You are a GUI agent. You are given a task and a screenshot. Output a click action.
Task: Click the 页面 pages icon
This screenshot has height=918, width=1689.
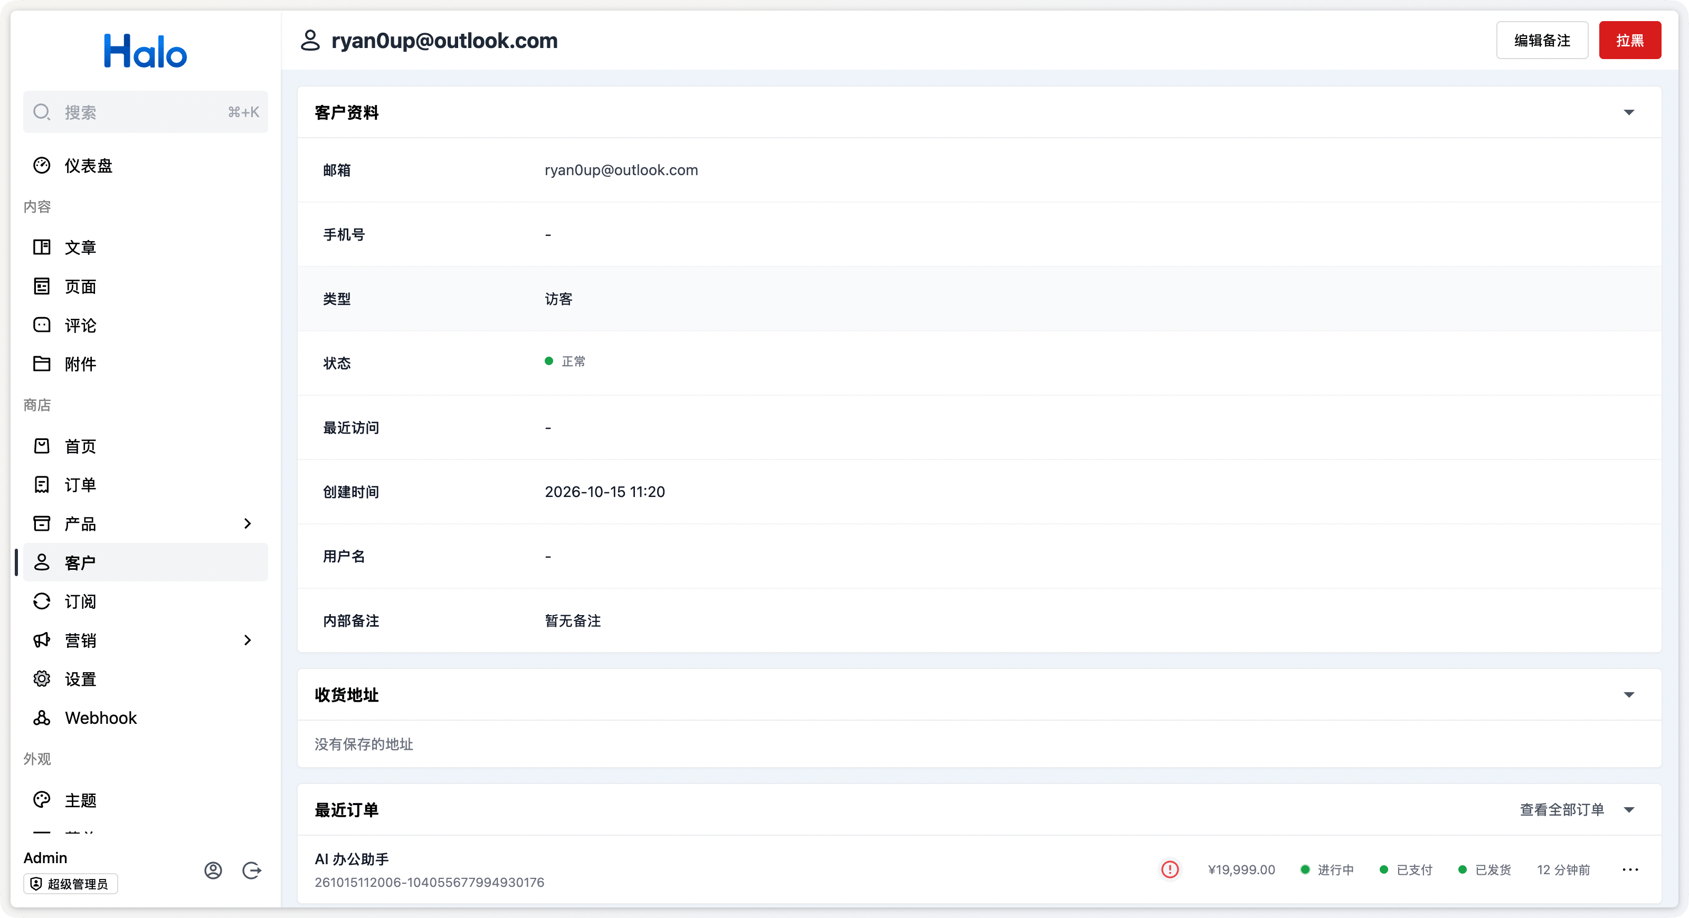(42, 286)
